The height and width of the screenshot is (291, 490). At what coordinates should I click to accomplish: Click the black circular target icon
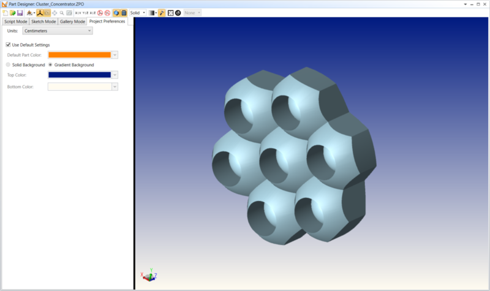(178, 13)
